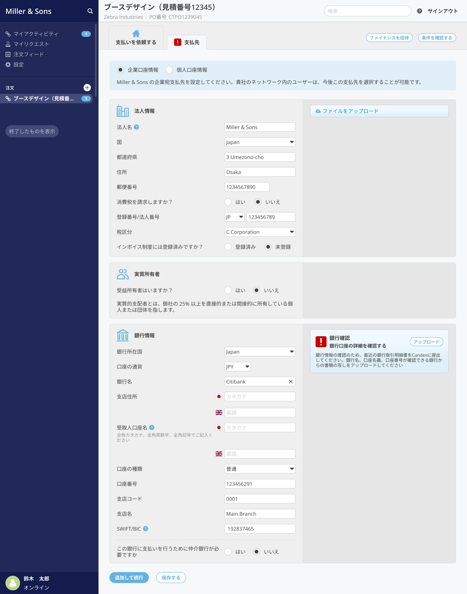
Task: Click the badge on ブースデザイン order item
Action: click(86, 99)
